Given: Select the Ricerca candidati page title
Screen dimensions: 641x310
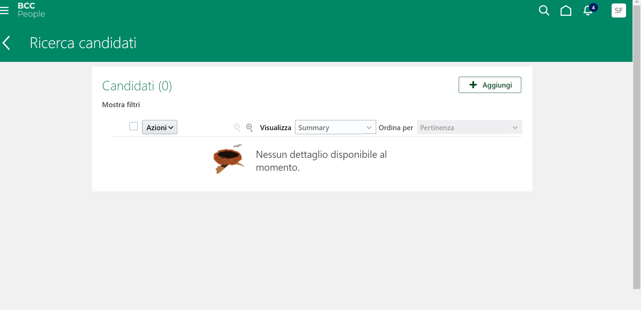Looking at the screenshot, I should pyautogui.click(x=83, y=43).
